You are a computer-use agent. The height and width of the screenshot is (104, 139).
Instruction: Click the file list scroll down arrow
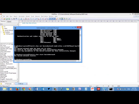pyautogui.click(x=17, y=79)
